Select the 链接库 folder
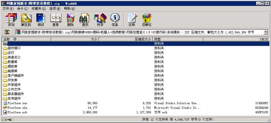Screen dimensions: 271x123 (12, 71)
